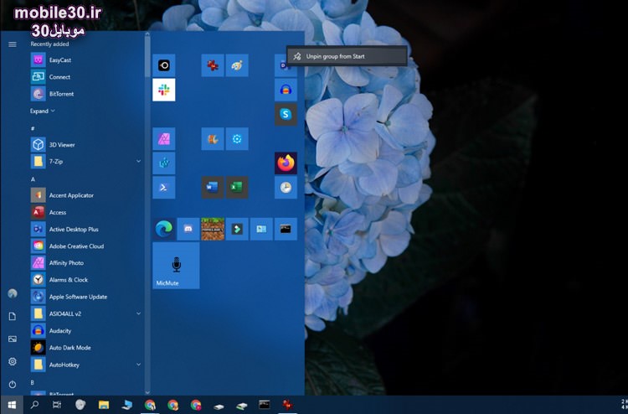Open Audacity from the app list
The image size is (628, 414).
pos(60,330)
